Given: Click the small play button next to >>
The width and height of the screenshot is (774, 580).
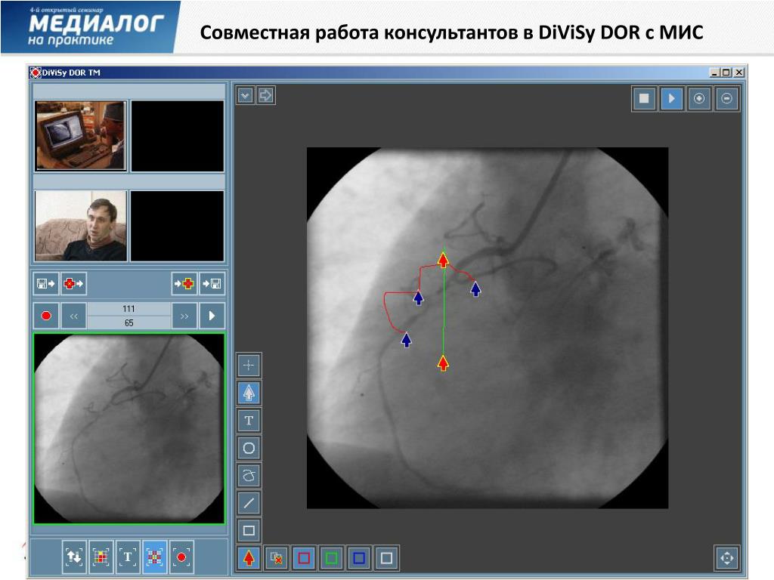Looking at the screenshot, I should pyautogui.click(x=212, y=316).
